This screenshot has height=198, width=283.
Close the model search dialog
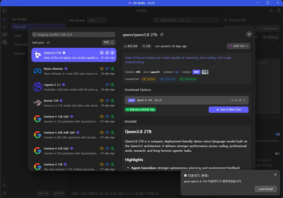coord(249,34)
